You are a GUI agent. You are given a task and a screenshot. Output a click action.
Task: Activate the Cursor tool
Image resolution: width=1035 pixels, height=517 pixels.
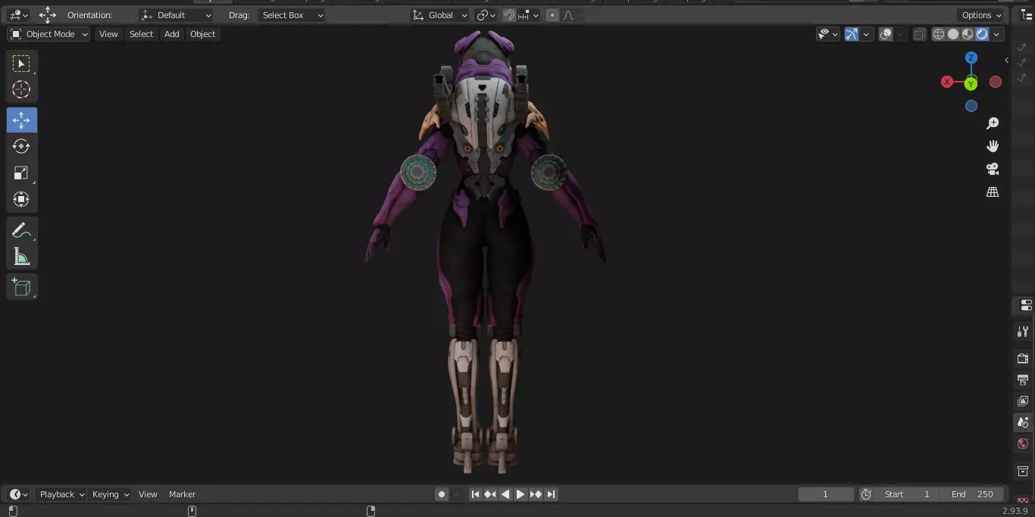point(21,89)
